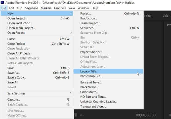Switch to the Color workspace tab
The width and height of the screenshot is (171, 119).
coord(166,16)
